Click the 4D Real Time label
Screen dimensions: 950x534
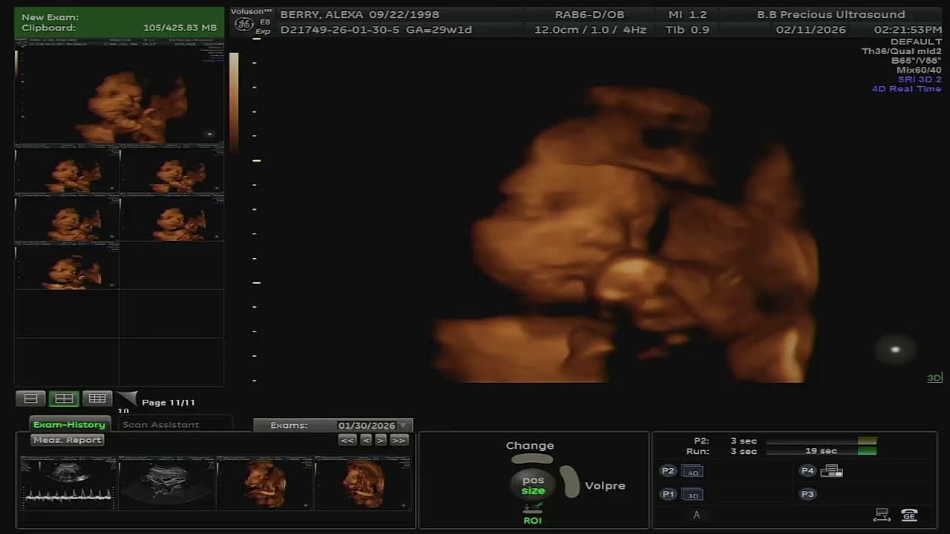[906, 89]
